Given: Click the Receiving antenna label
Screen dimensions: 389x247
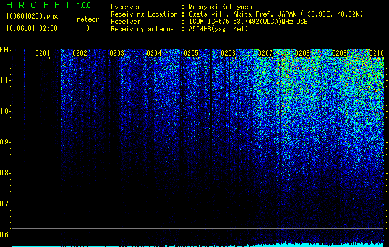Looking at the screenshot, I should [142, 29].
